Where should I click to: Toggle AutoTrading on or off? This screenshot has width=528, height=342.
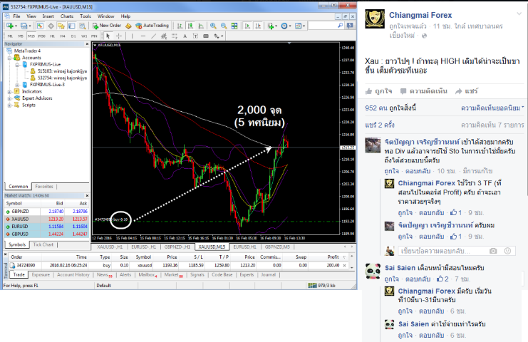coord(152,26)
